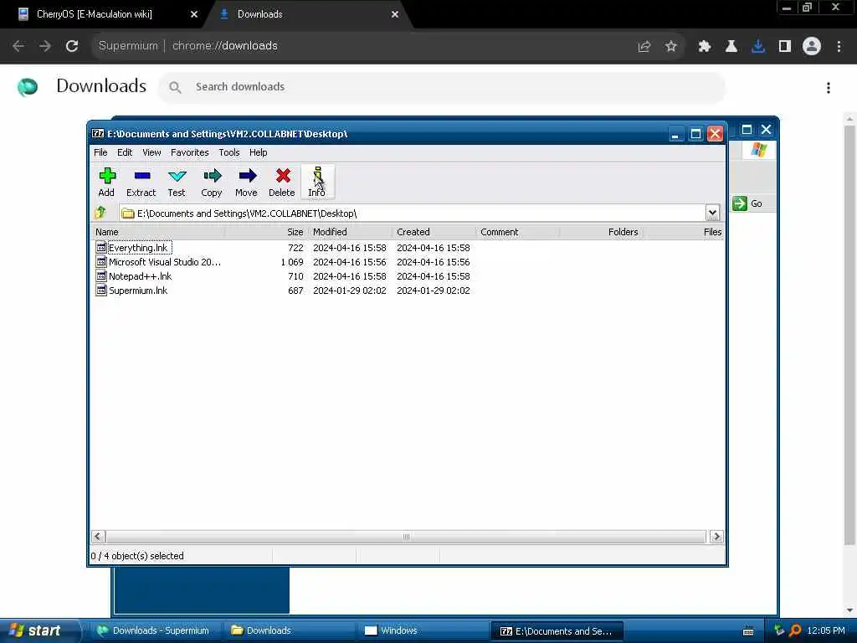Click the share page icon
The width and height of the screenshot is (857, 643).
[x=644, y=47]
